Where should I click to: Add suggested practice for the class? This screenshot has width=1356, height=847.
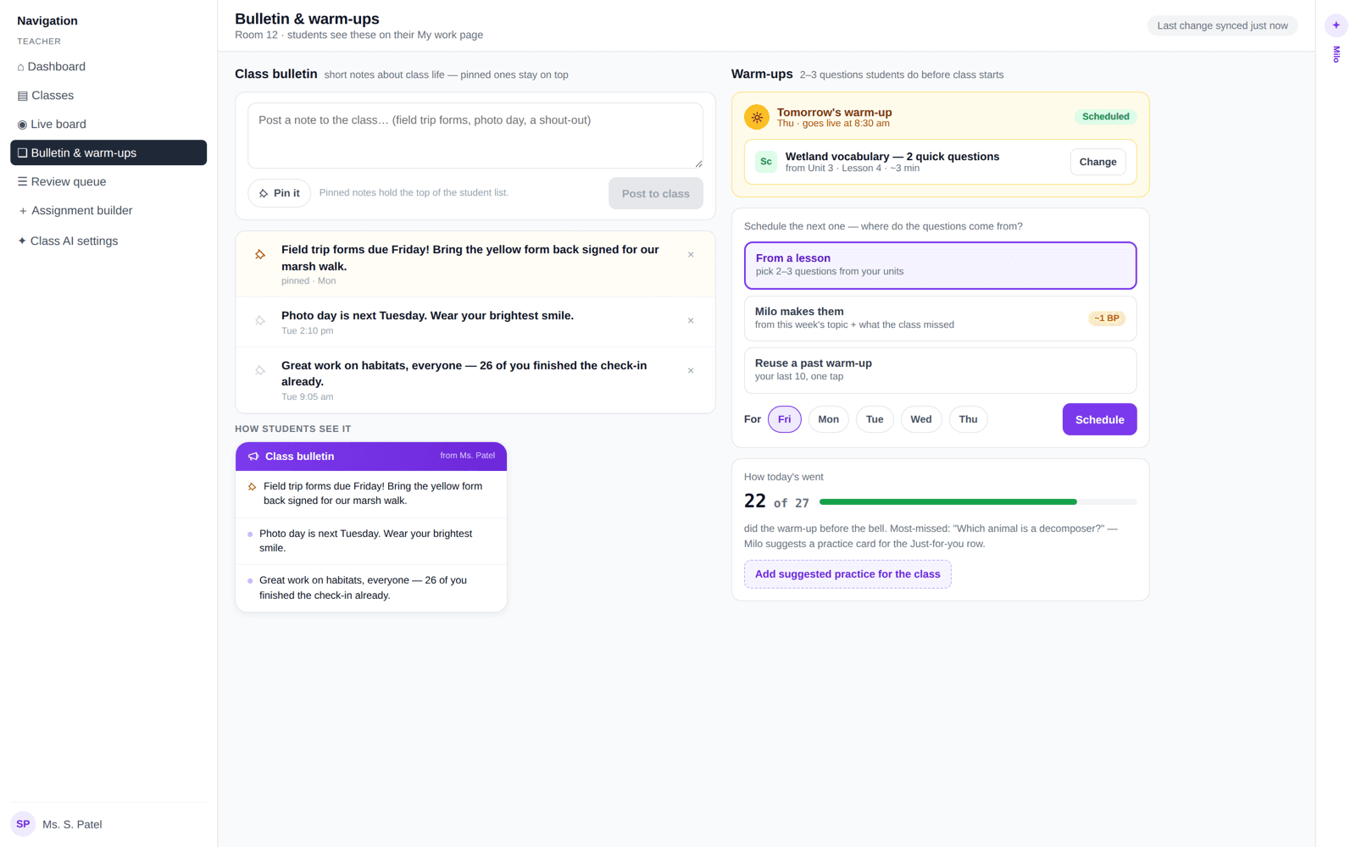click(847, 574)
